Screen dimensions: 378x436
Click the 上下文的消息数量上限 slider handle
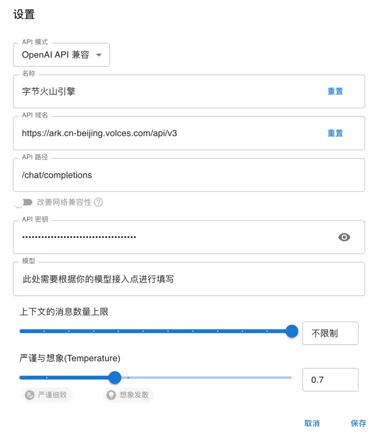pos(292,331)
